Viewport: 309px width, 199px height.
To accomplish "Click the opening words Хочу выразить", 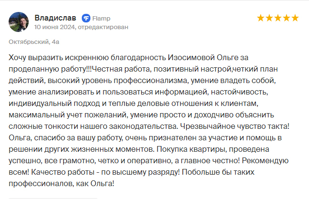I will (36, 58).
